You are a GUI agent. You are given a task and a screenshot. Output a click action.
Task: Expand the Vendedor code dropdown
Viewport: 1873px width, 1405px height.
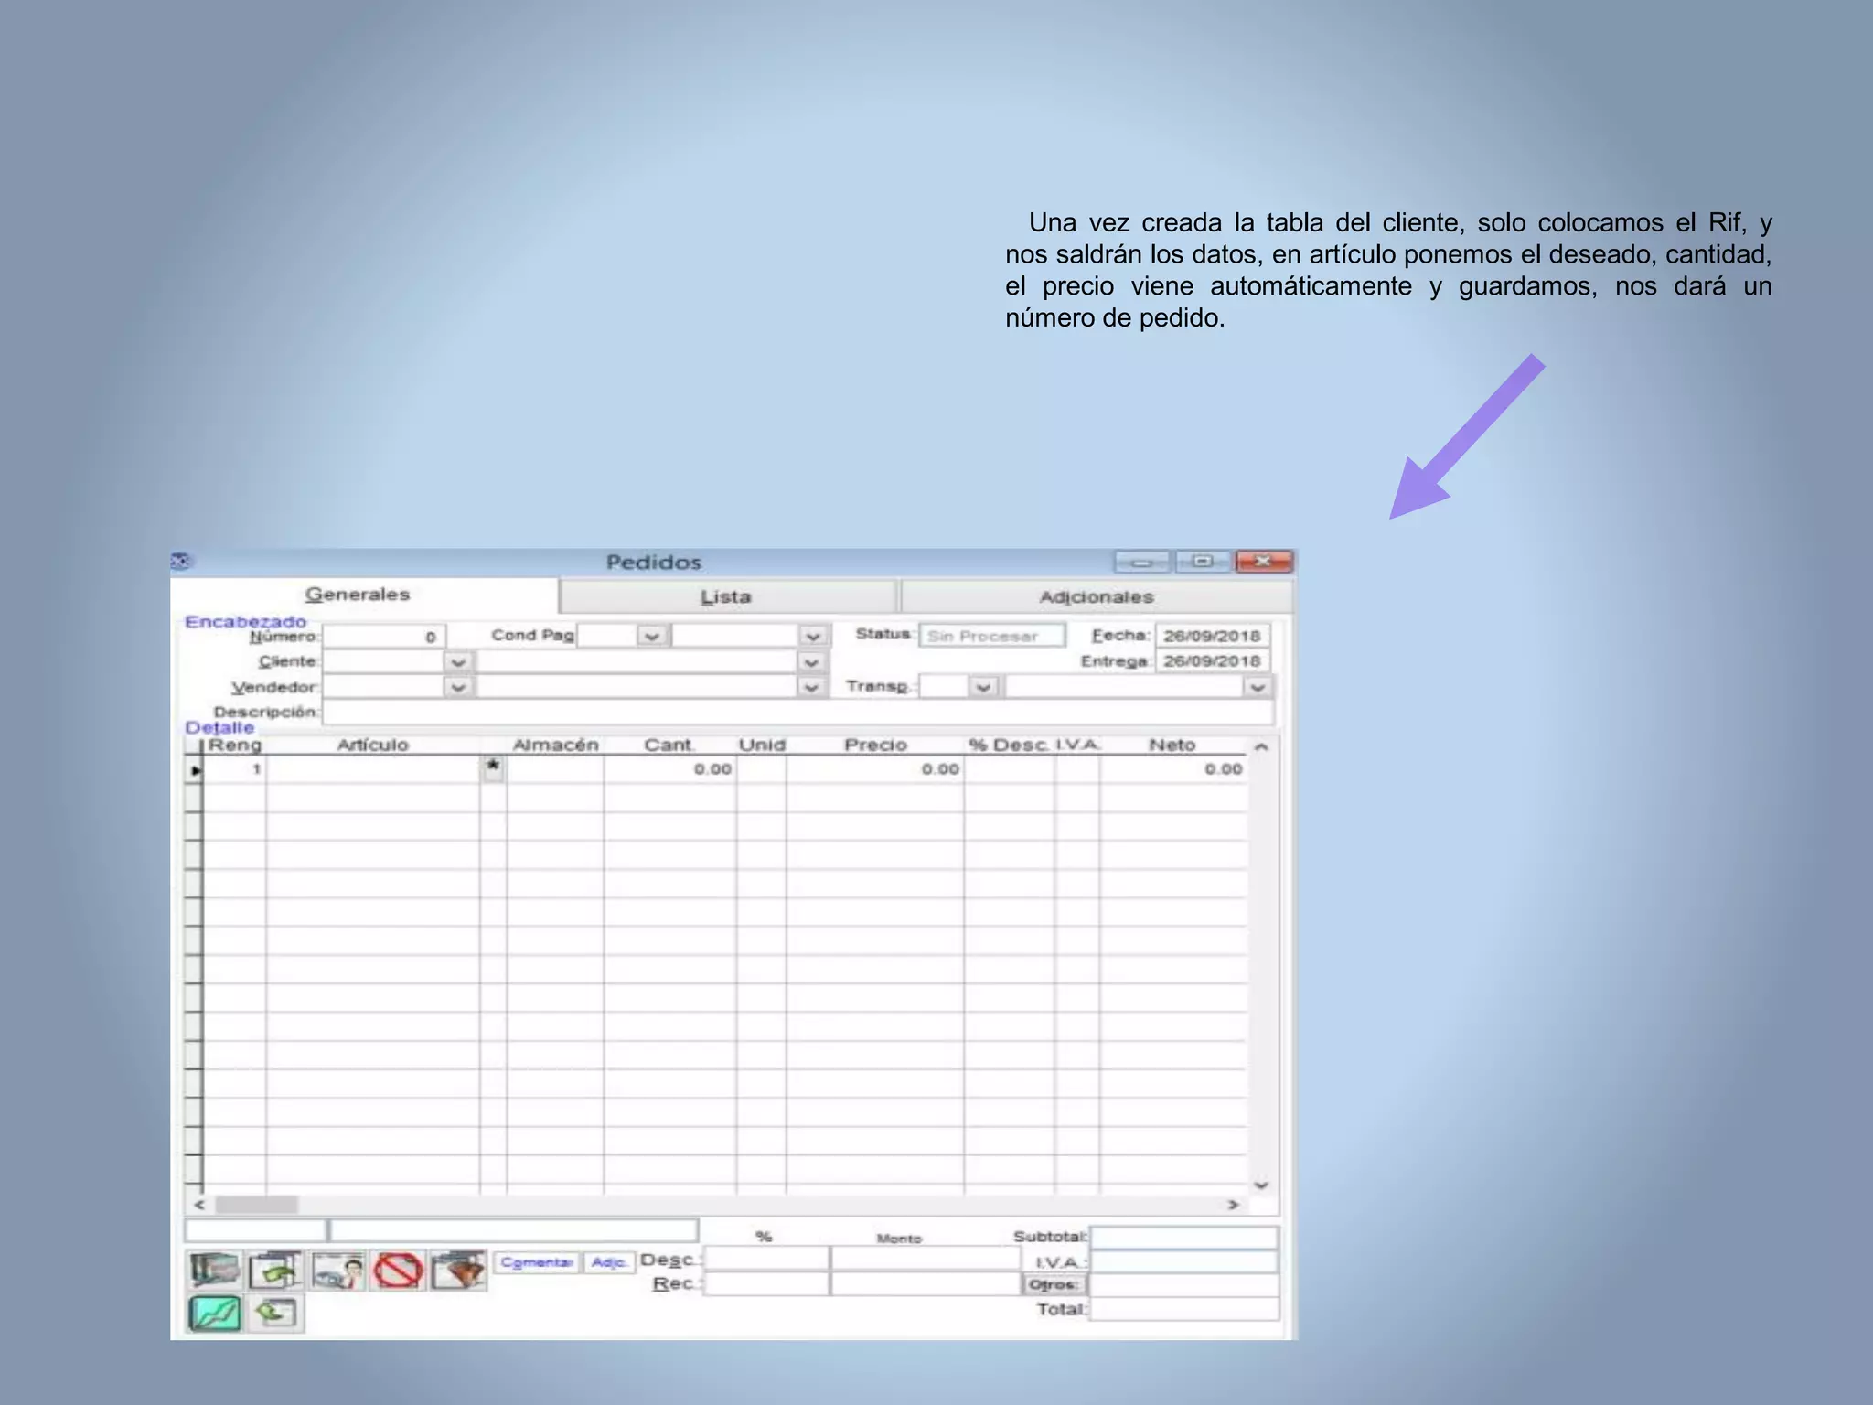click(x=458, y=687)
